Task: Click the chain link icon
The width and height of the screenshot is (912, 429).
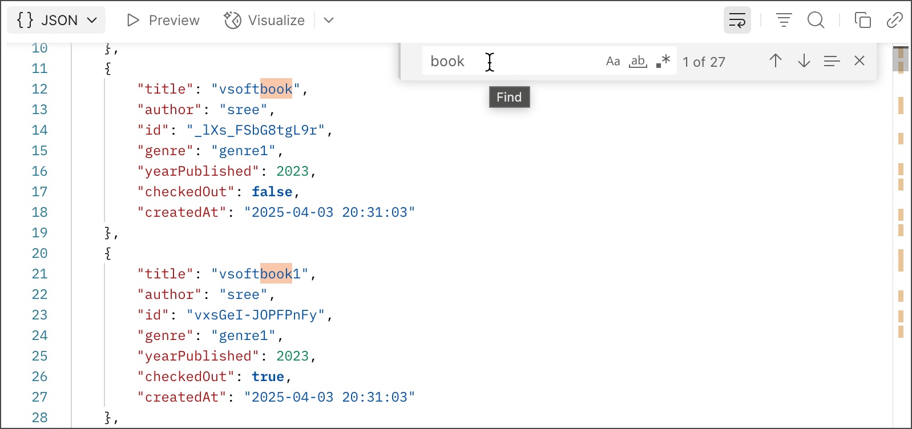Action: click(894, 21)
